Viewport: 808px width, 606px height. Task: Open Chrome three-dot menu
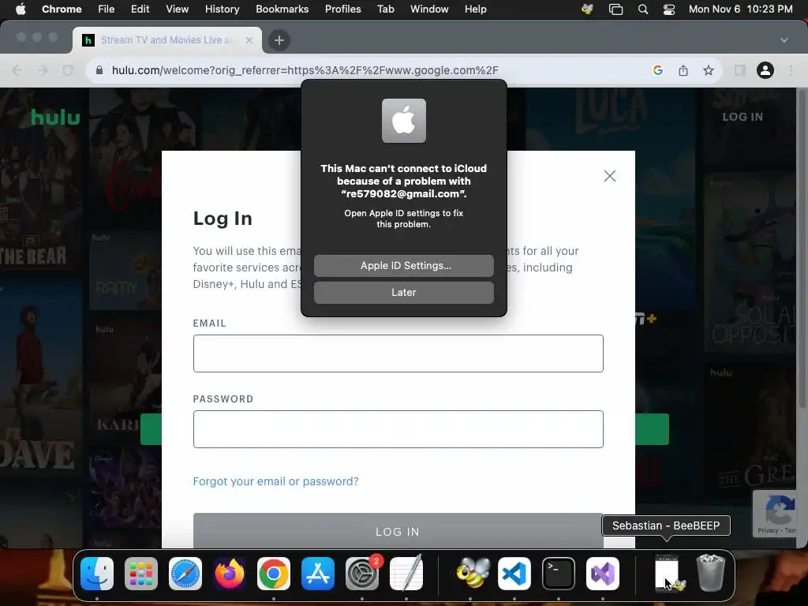[x=791, y=70]
